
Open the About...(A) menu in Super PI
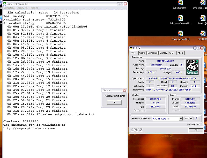pos(23,8)
